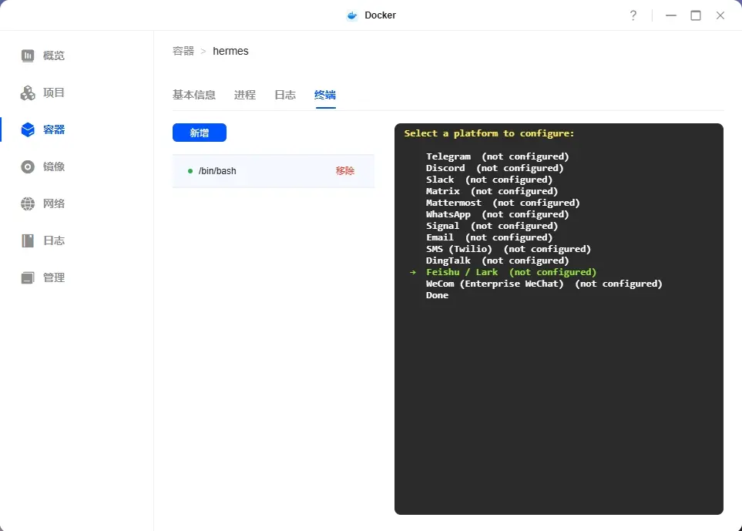Click the Image (镜像) disc icon

pyautogui.click(x=28, y=166)
